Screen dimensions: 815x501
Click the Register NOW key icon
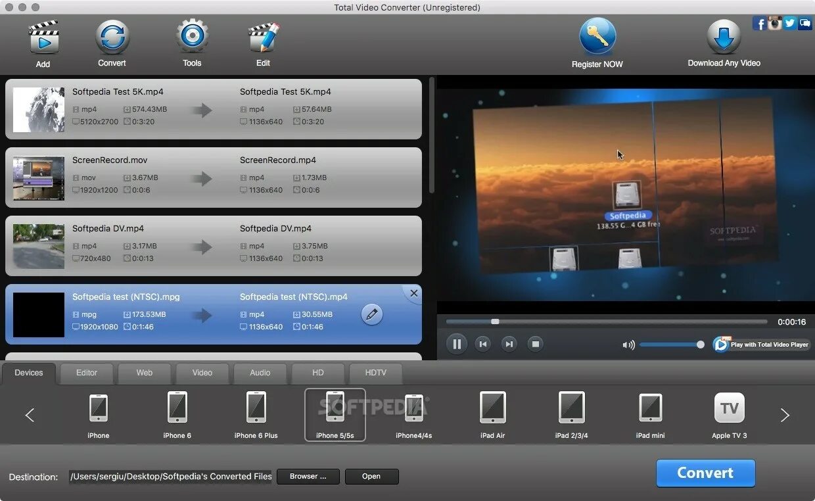597,36
